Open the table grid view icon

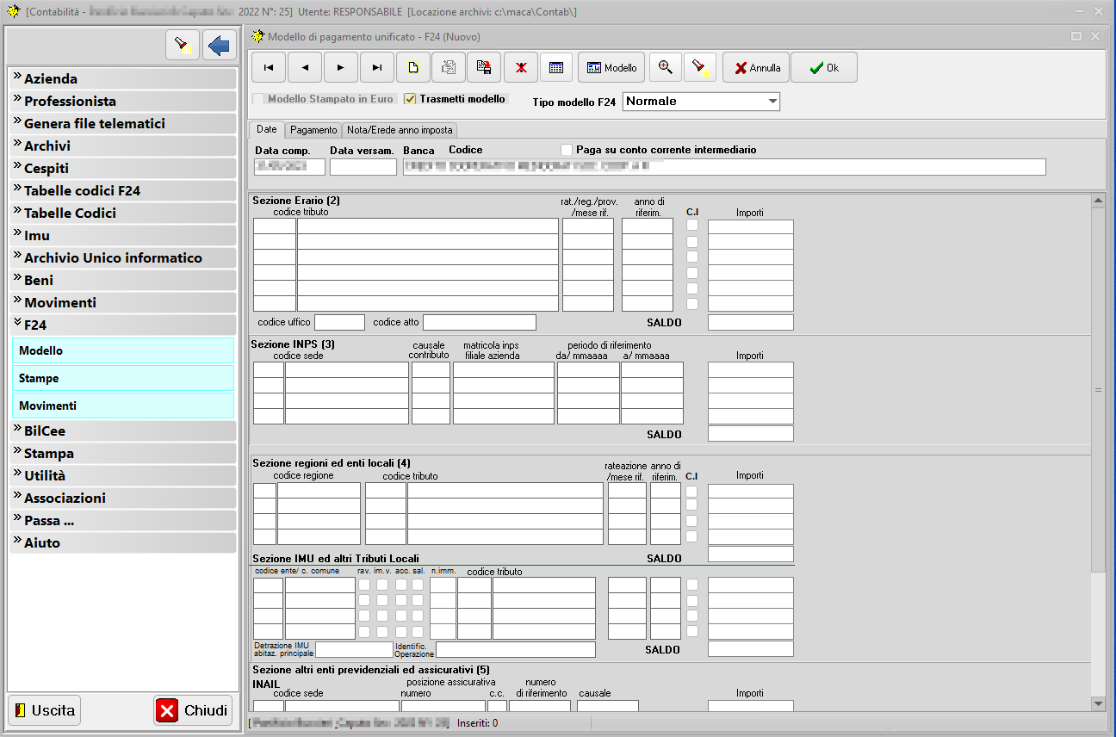point(556,67)
